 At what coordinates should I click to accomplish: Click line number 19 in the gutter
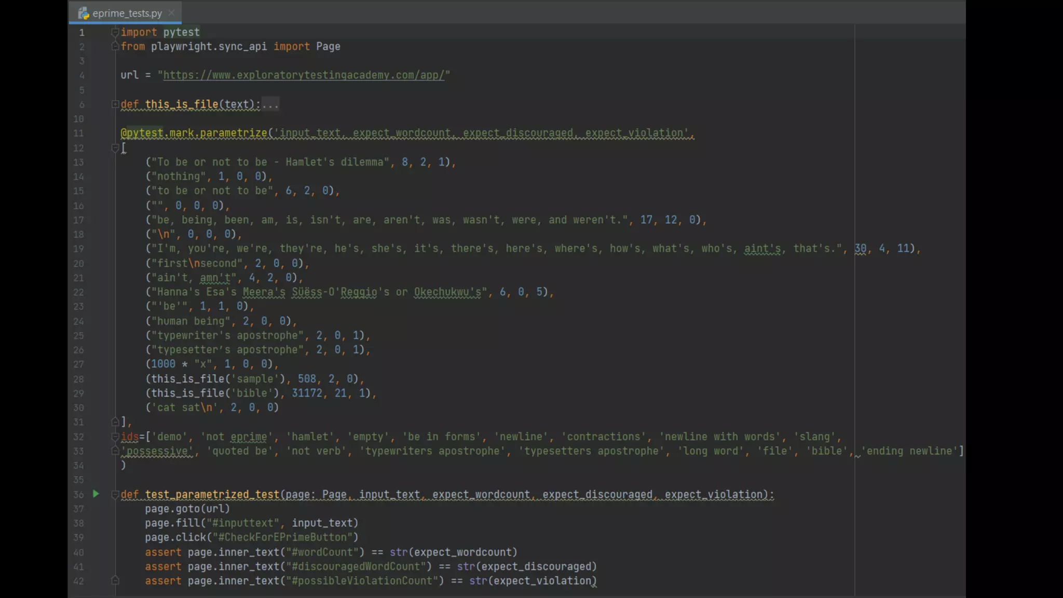click(x=78, y=249)
